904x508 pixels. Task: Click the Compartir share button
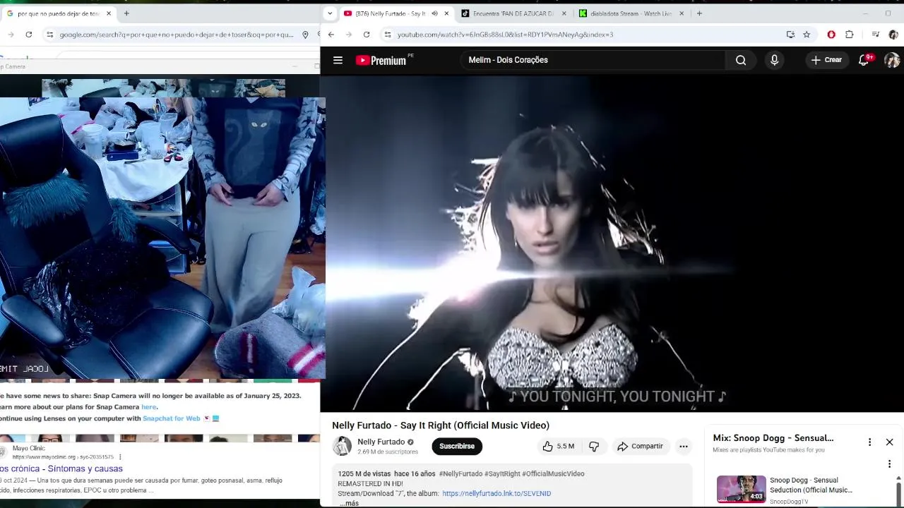coord(640,446)
